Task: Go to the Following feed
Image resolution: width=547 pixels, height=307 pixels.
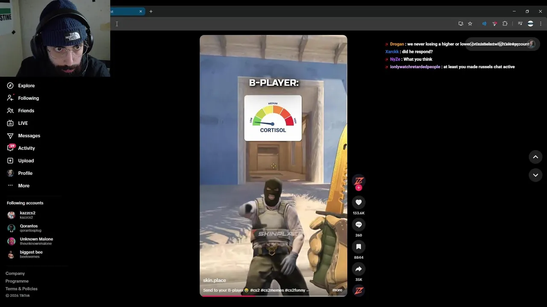Action: pyautogui.click(x=23, y=98)
